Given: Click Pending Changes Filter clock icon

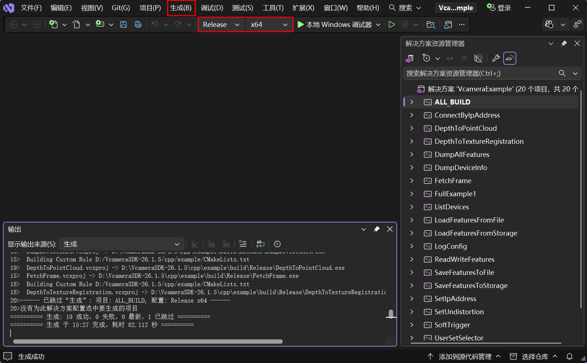Looking at the screenshot, I should (426, 58).
